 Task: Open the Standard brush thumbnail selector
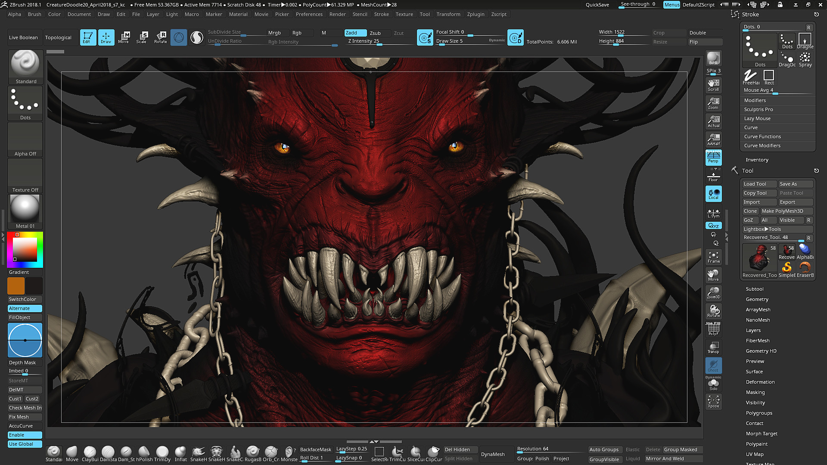coord(25,67)
